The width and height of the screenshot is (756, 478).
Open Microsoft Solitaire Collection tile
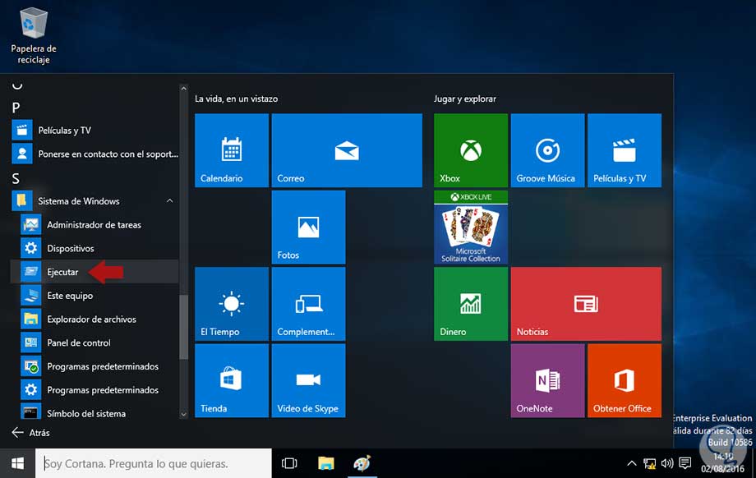point(470,228)
